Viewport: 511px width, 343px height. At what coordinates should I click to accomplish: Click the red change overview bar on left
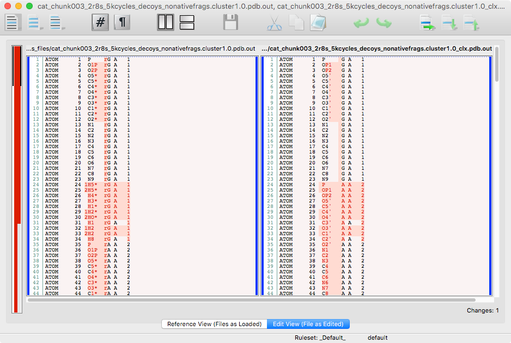pos(16,163)
